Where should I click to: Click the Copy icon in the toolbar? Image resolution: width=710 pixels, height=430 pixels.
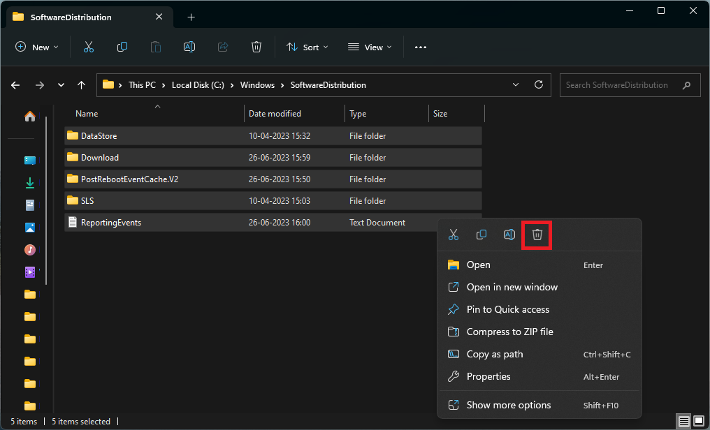tap(122, 47)
